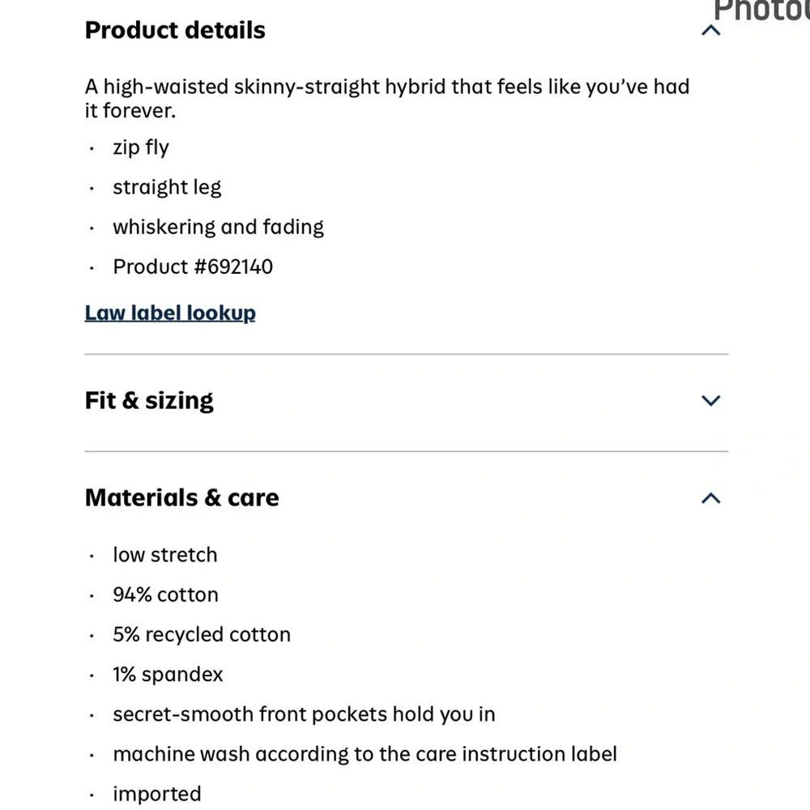Click the secret-smooth front pockets bullet
Screen dimensions: 810x810
coord(304,714)
